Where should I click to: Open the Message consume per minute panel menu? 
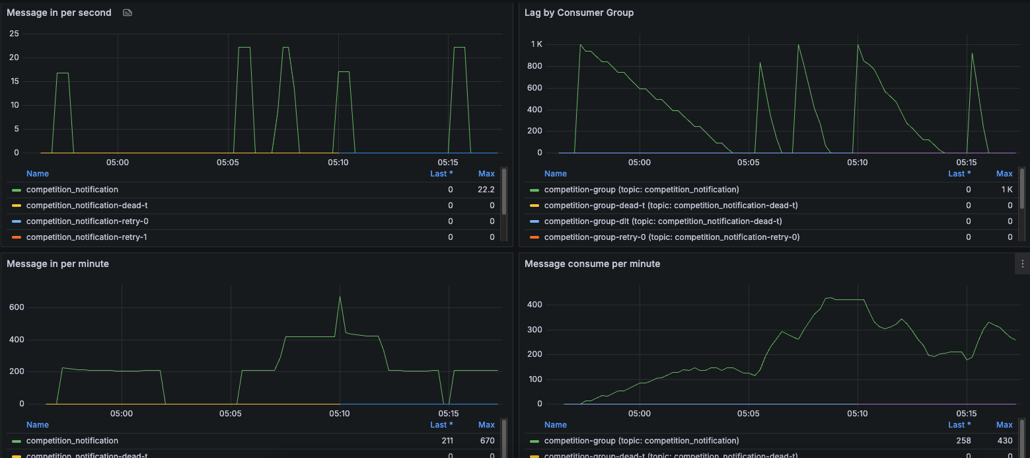point(1022,264)
